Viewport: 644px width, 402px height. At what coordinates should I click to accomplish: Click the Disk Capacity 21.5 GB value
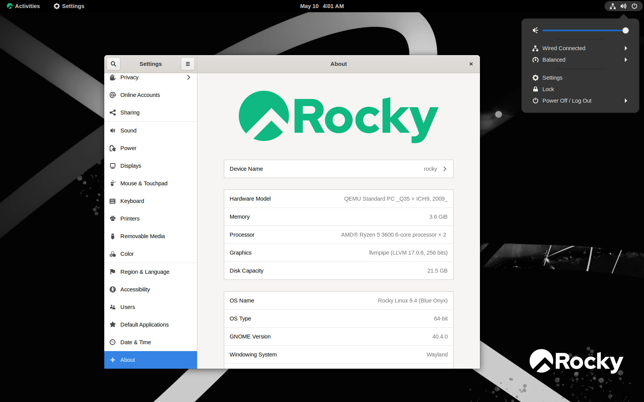tap(437, 271)
